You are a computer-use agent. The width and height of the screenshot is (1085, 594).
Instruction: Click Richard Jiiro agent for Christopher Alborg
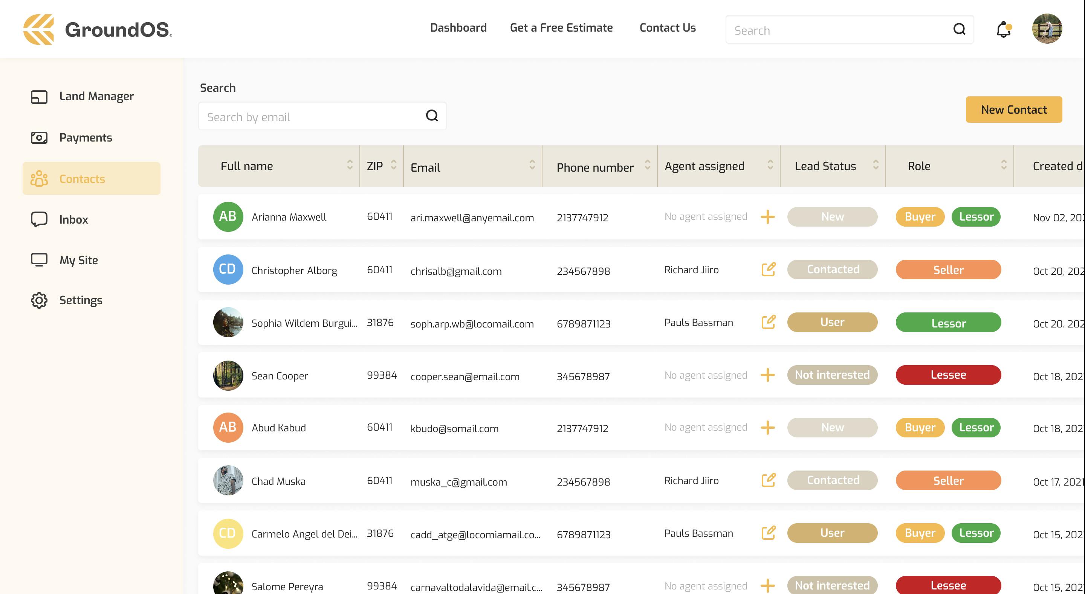pos(692,270)
